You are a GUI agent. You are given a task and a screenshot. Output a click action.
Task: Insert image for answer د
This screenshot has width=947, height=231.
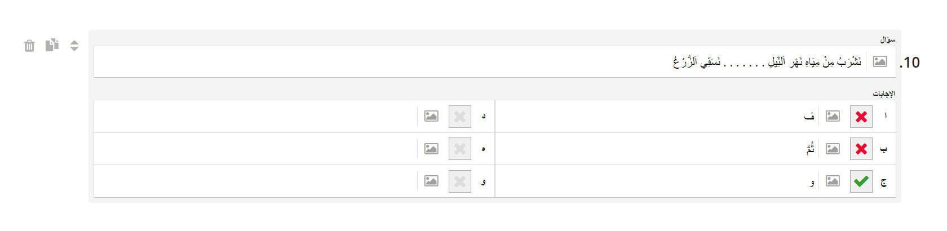point(431,116)
